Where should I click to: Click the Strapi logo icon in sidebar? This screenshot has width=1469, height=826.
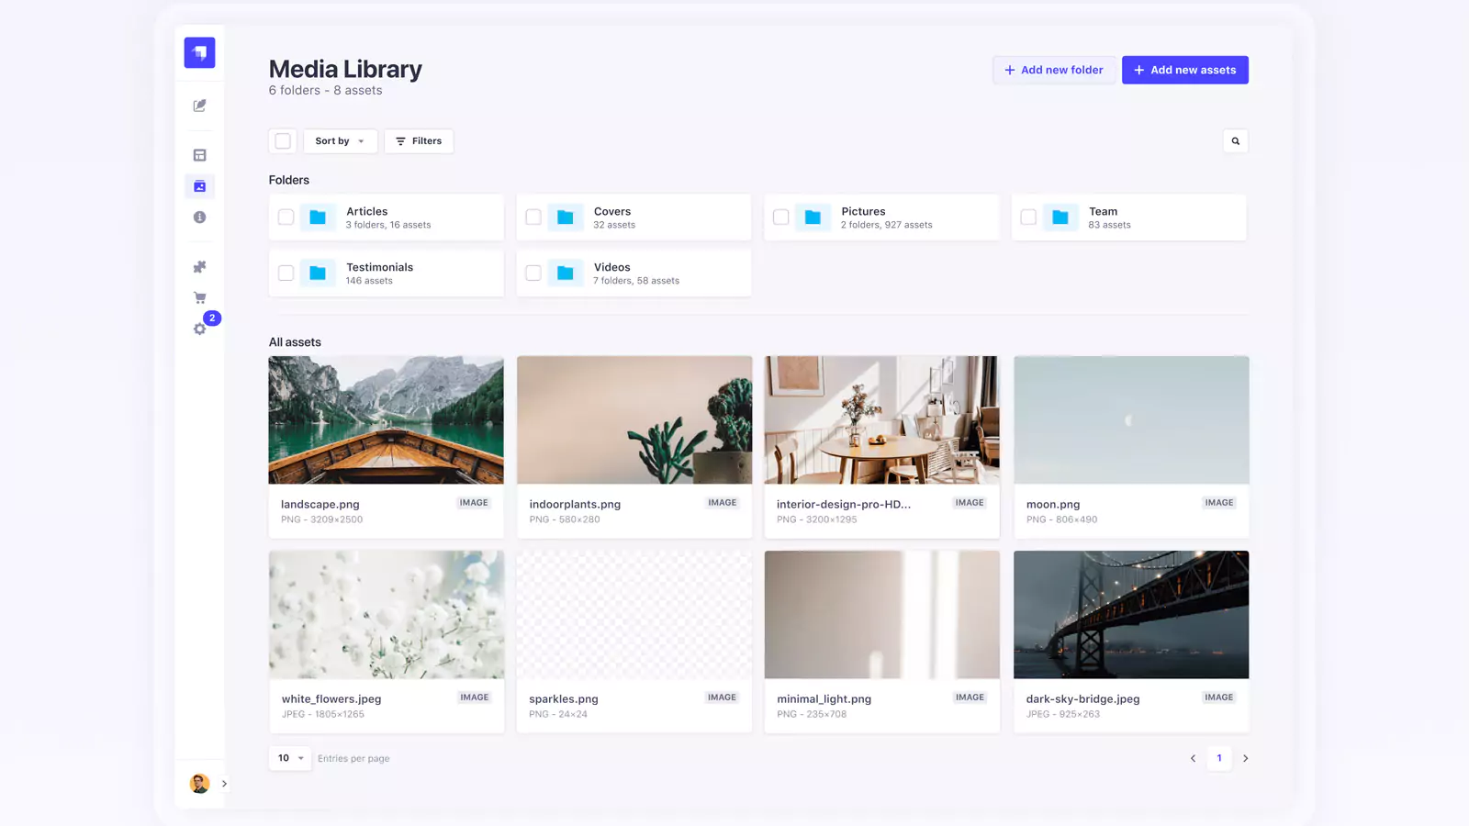pyautogui.click(x=199, y=52)
